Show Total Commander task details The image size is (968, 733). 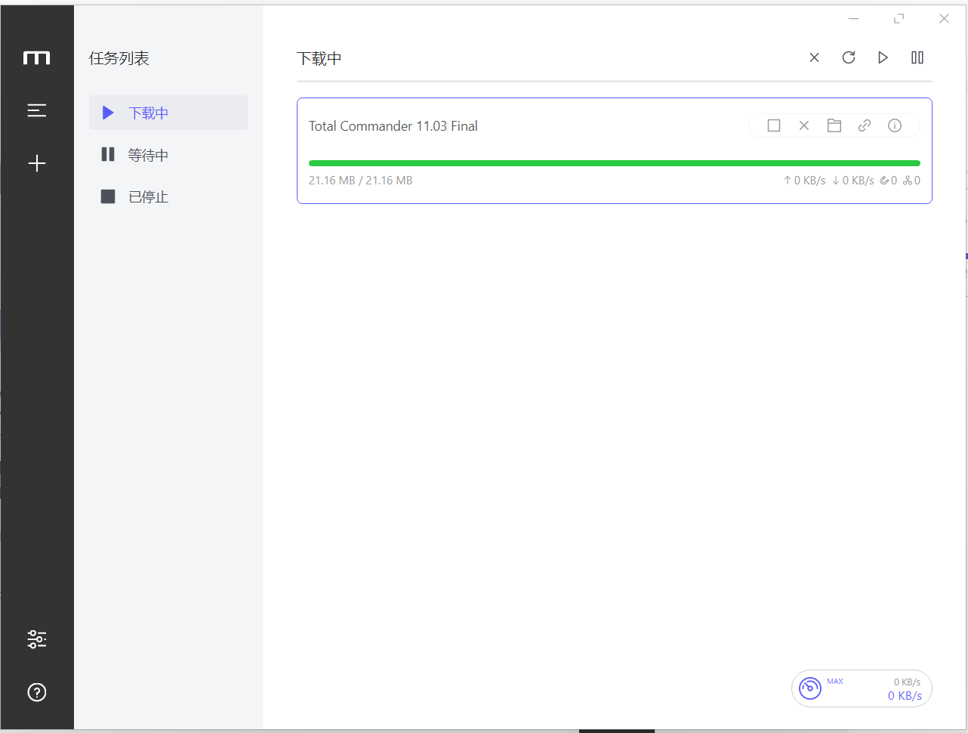(x=895, y=125)
